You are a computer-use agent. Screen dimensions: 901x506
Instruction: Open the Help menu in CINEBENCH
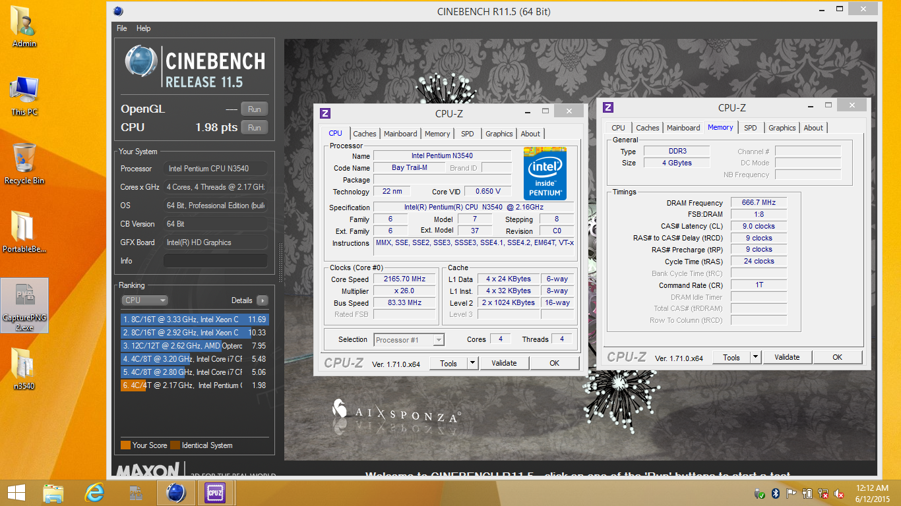click(x=143, y=28)
